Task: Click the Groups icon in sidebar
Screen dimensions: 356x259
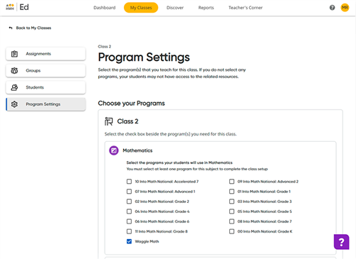Action: (x=14, y=70)
